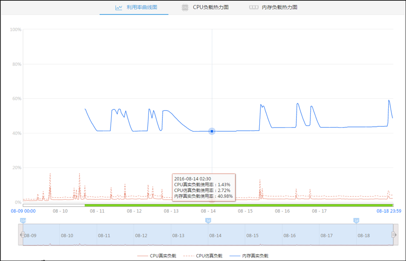Toggle the CPU仿真负载 legend series

(203, 256)
